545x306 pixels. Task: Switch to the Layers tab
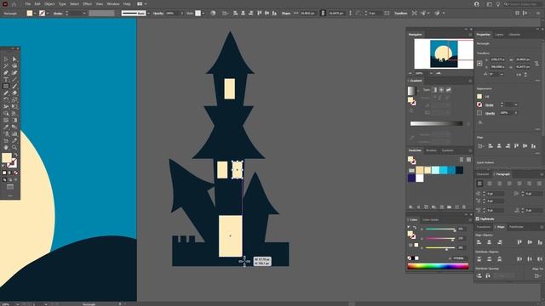point(499,35)
